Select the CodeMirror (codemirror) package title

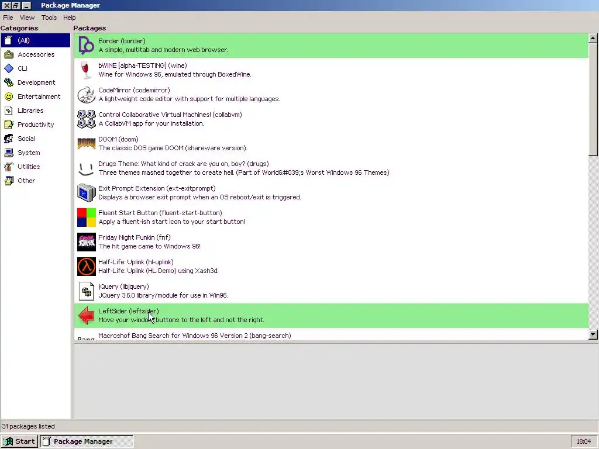134,90
